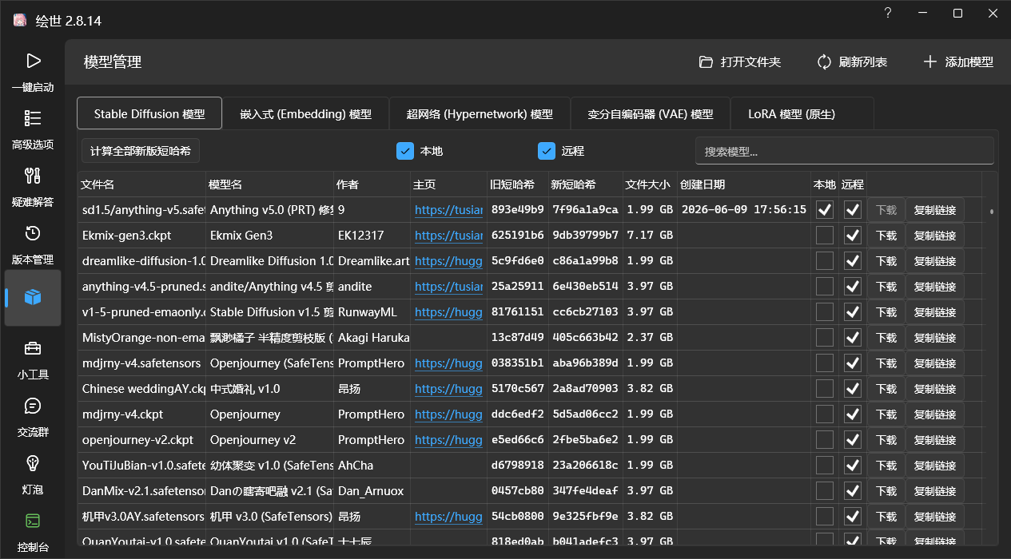Screen dimensions: 1011x559
Task: Toggle 远程 checkbox for dreamlike-diffusion row
Action: point(853,261)
